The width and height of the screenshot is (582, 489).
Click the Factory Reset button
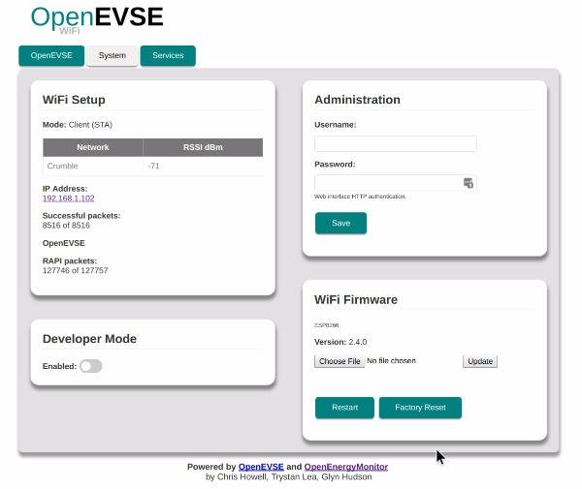pos(420,408)
